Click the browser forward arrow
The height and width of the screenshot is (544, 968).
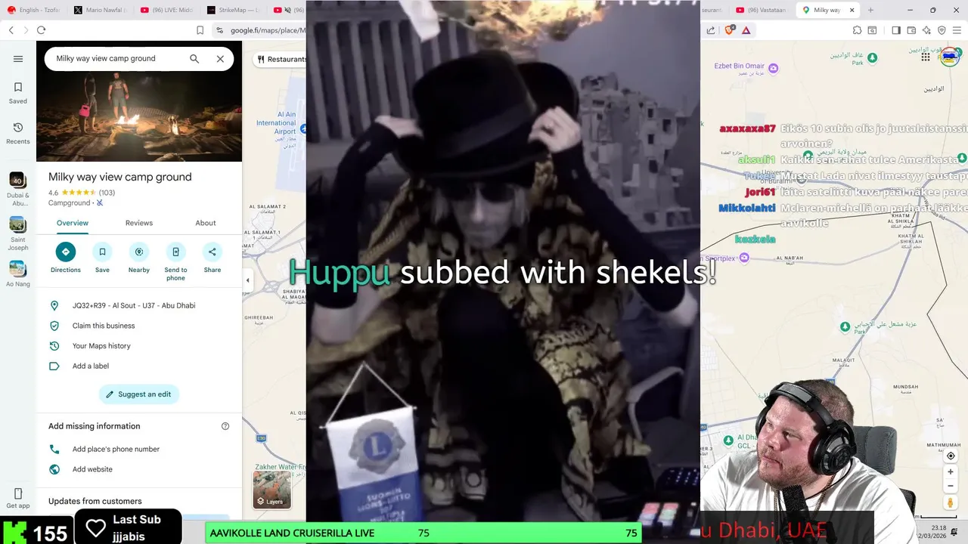tap(26, 30)
